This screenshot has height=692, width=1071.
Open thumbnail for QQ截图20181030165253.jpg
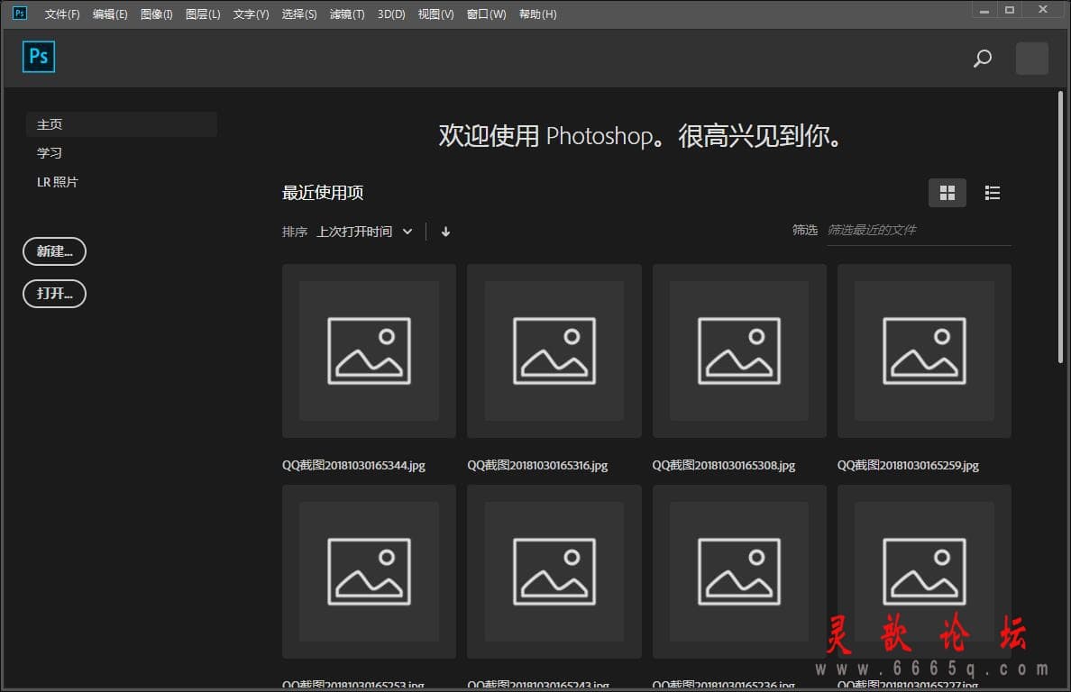(x=369, y=572)
